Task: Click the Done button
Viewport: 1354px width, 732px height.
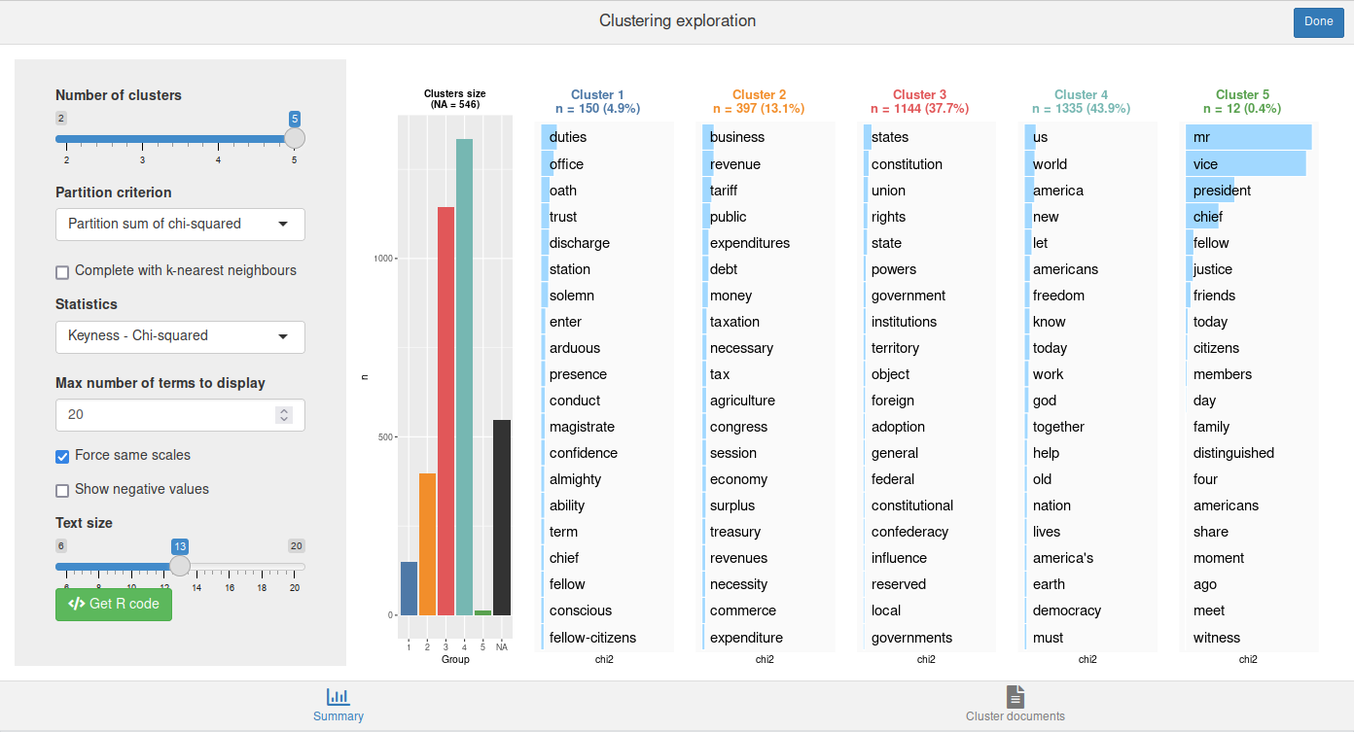Action: [1318, 21]
